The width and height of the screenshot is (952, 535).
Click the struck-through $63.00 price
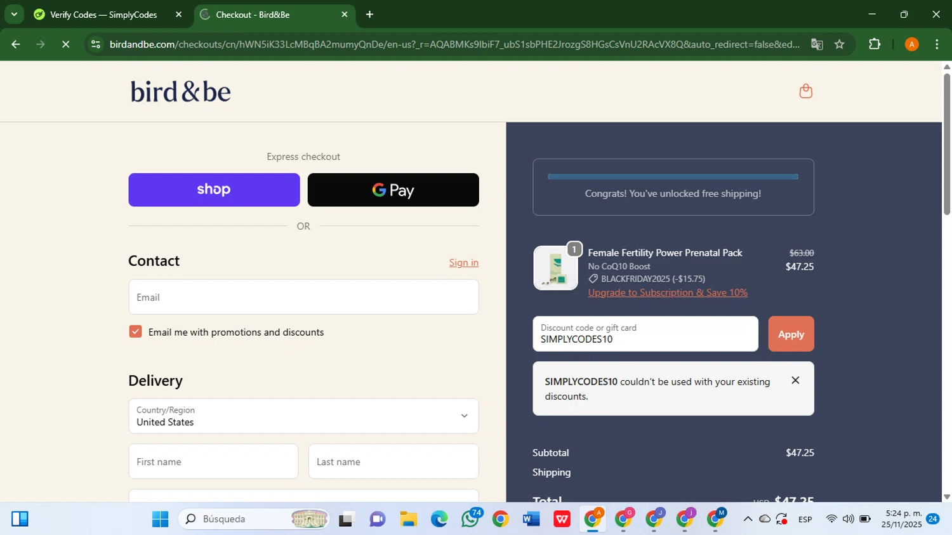(802, 253)
